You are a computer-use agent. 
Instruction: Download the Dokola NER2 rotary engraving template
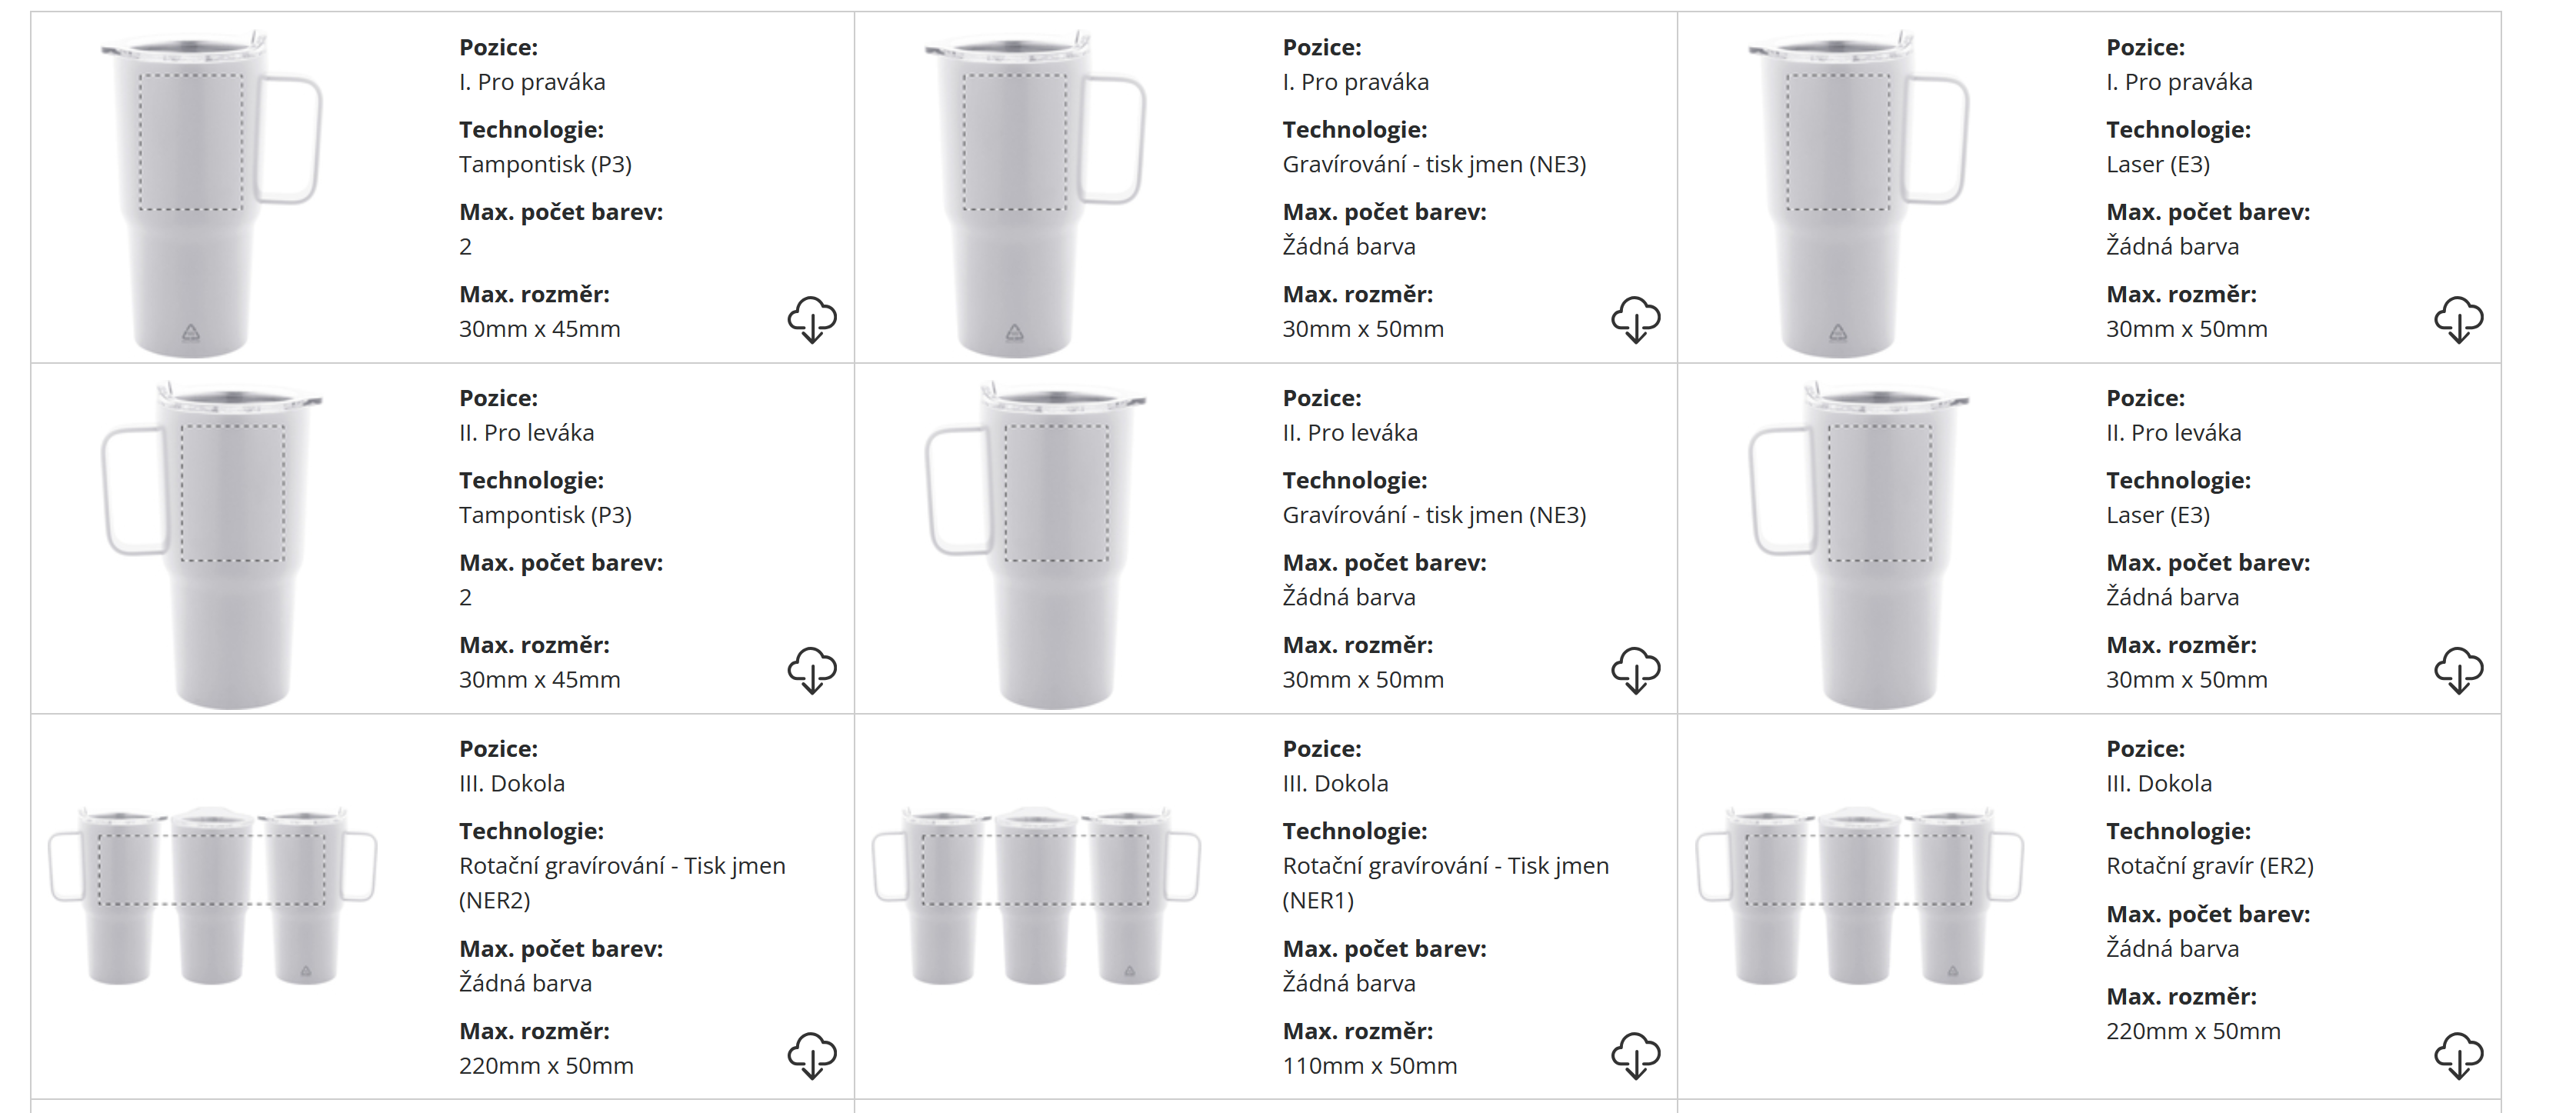point(811,1055)
